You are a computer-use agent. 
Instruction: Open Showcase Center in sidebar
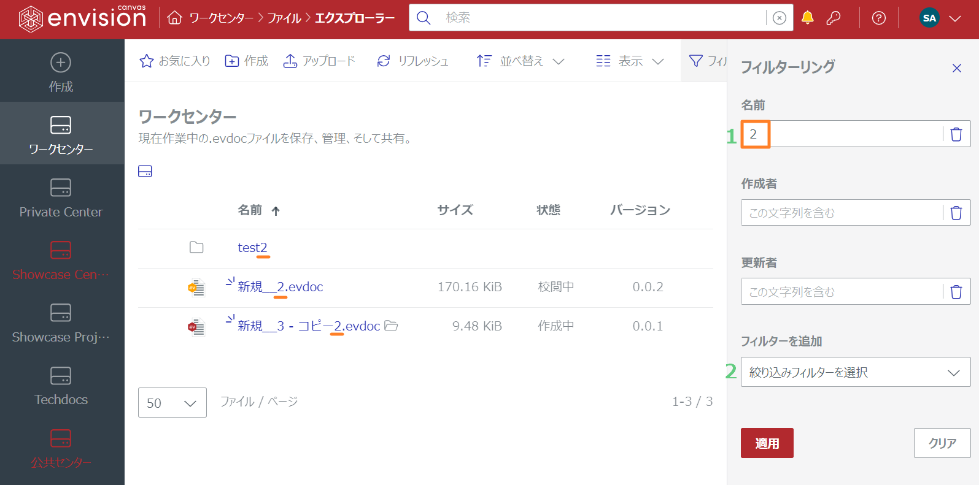(61, 260)
